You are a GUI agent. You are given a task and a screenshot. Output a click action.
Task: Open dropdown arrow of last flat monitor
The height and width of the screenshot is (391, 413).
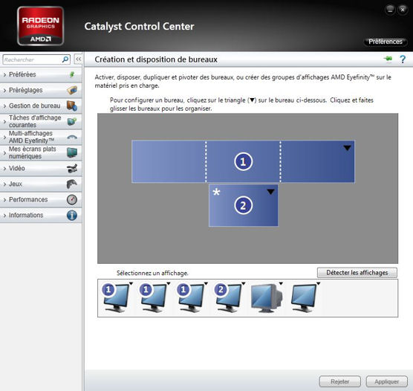319,284
